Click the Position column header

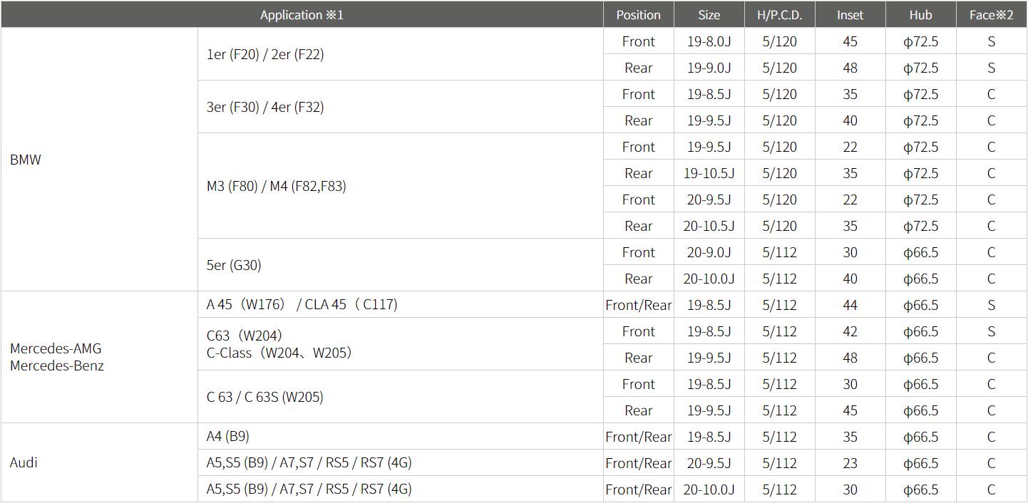(638, 14)
